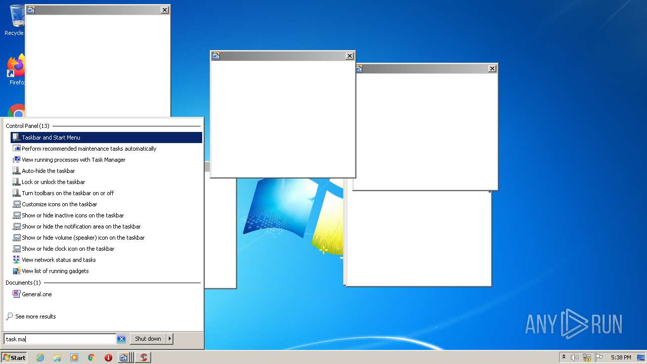647x364 pixels.
Task: Close the center blank Word window
Action: pyautogui.click(x=350, y=56)
